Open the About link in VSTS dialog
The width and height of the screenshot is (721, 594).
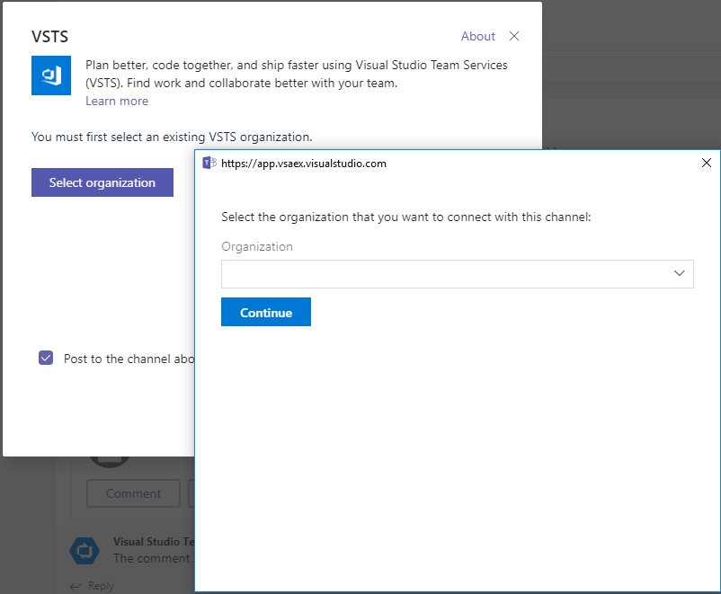[477, 36]
